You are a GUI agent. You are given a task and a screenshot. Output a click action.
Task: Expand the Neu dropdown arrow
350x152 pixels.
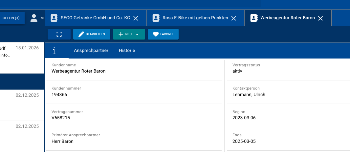(x=137, y=34)
